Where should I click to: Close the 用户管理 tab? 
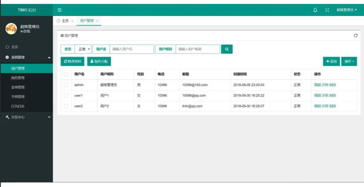(x=97, y=20)
